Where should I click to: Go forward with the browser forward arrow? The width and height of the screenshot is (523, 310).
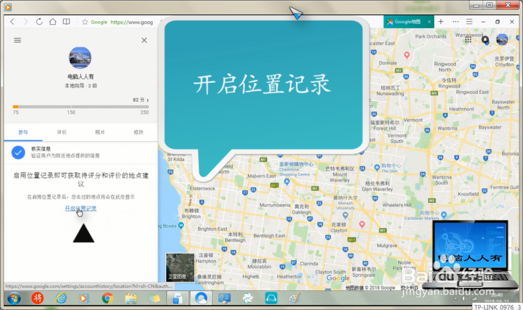[26, 21]
